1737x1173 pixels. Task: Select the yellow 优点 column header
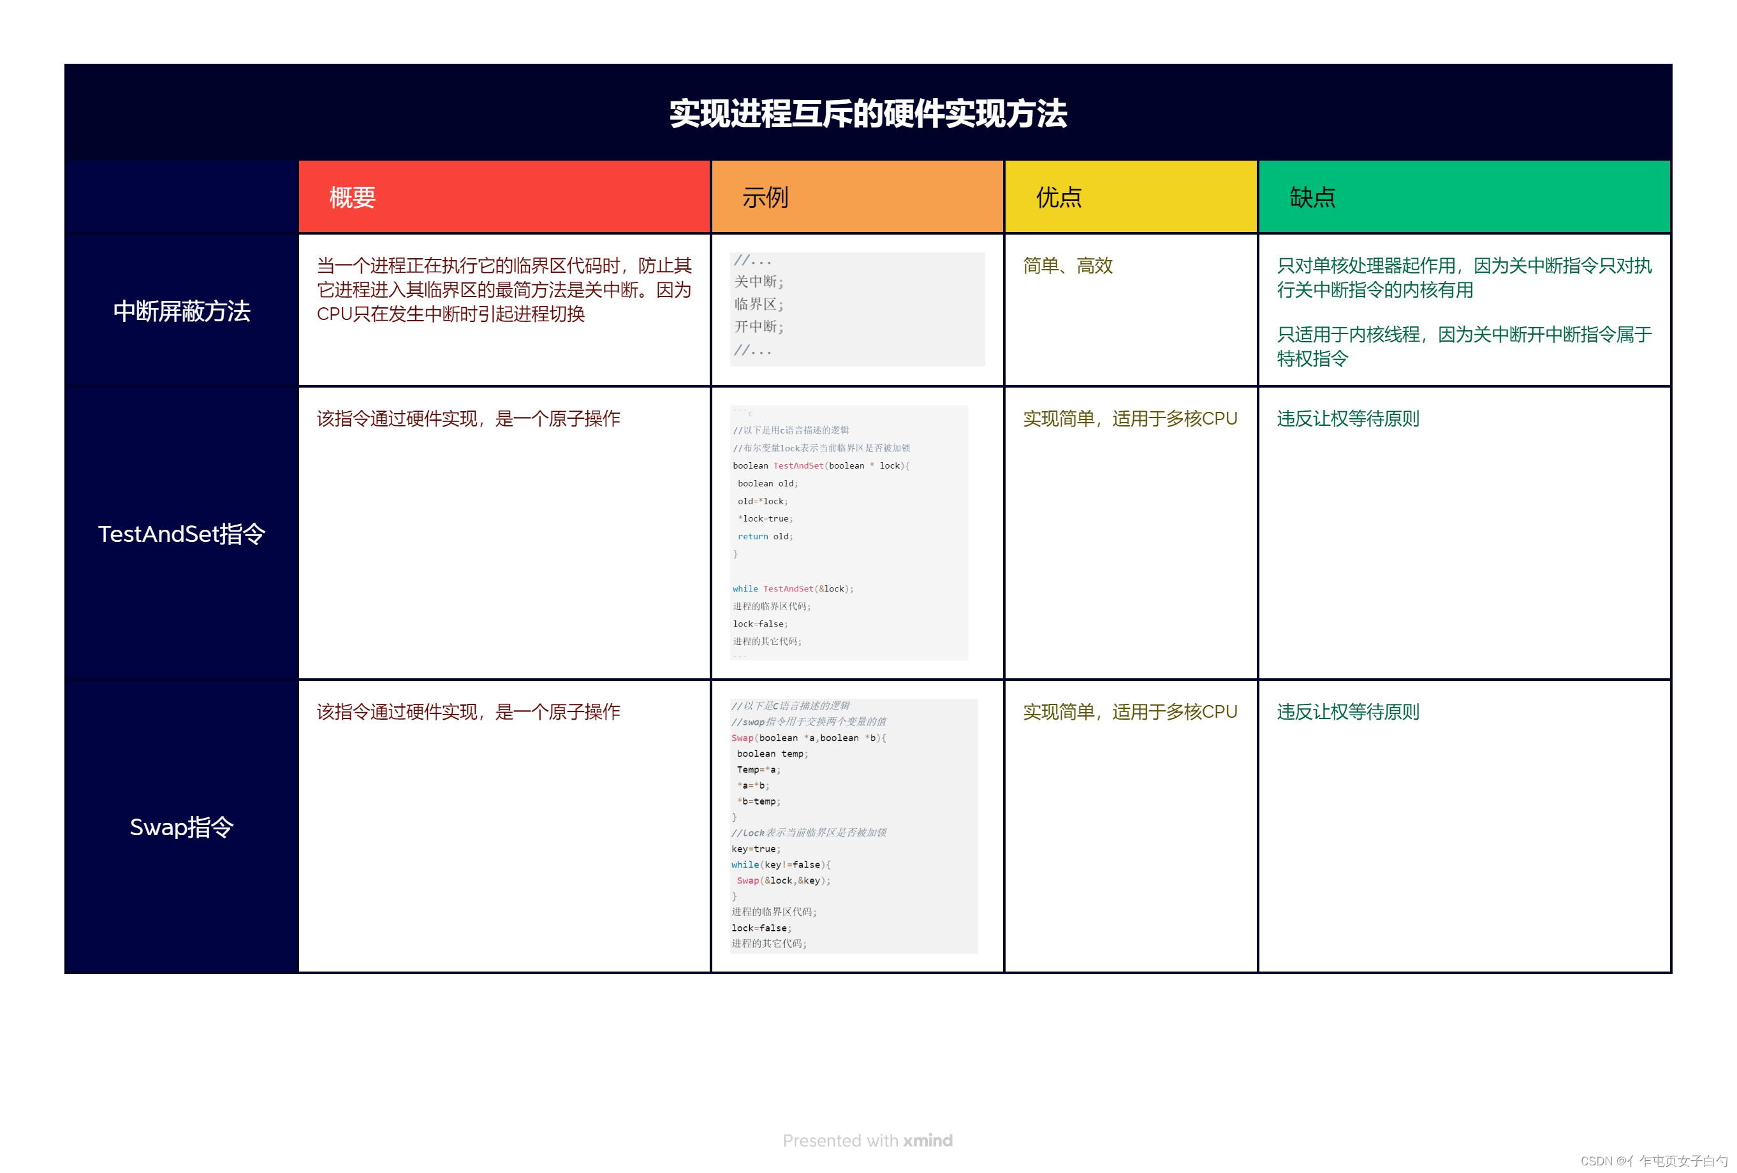(x=1131, y=196)
